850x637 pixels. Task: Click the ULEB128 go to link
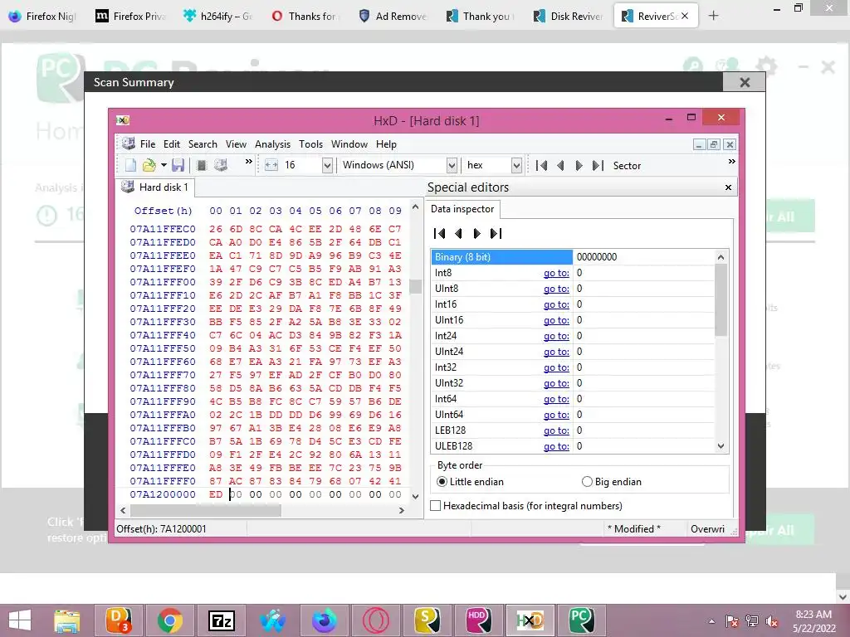[556, 446]
